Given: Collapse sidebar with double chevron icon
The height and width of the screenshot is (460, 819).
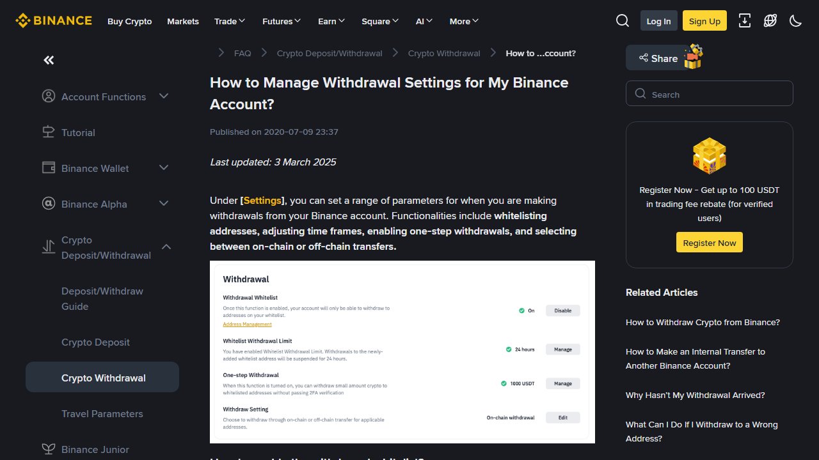Looking at the screenshot, I should point(49,60).
